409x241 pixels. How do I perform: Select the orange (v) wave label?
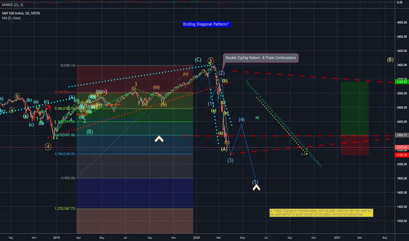click(186, 74)
